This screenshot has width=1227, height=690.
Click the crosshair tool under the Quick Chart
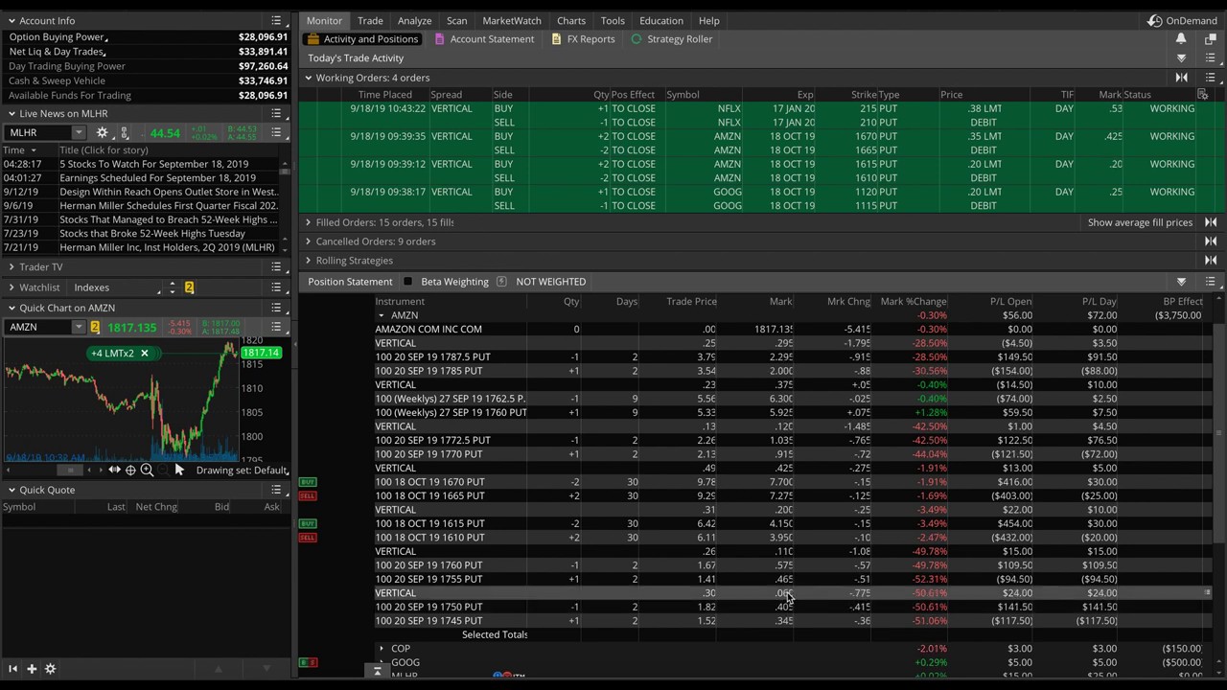[x=130, y=471]
